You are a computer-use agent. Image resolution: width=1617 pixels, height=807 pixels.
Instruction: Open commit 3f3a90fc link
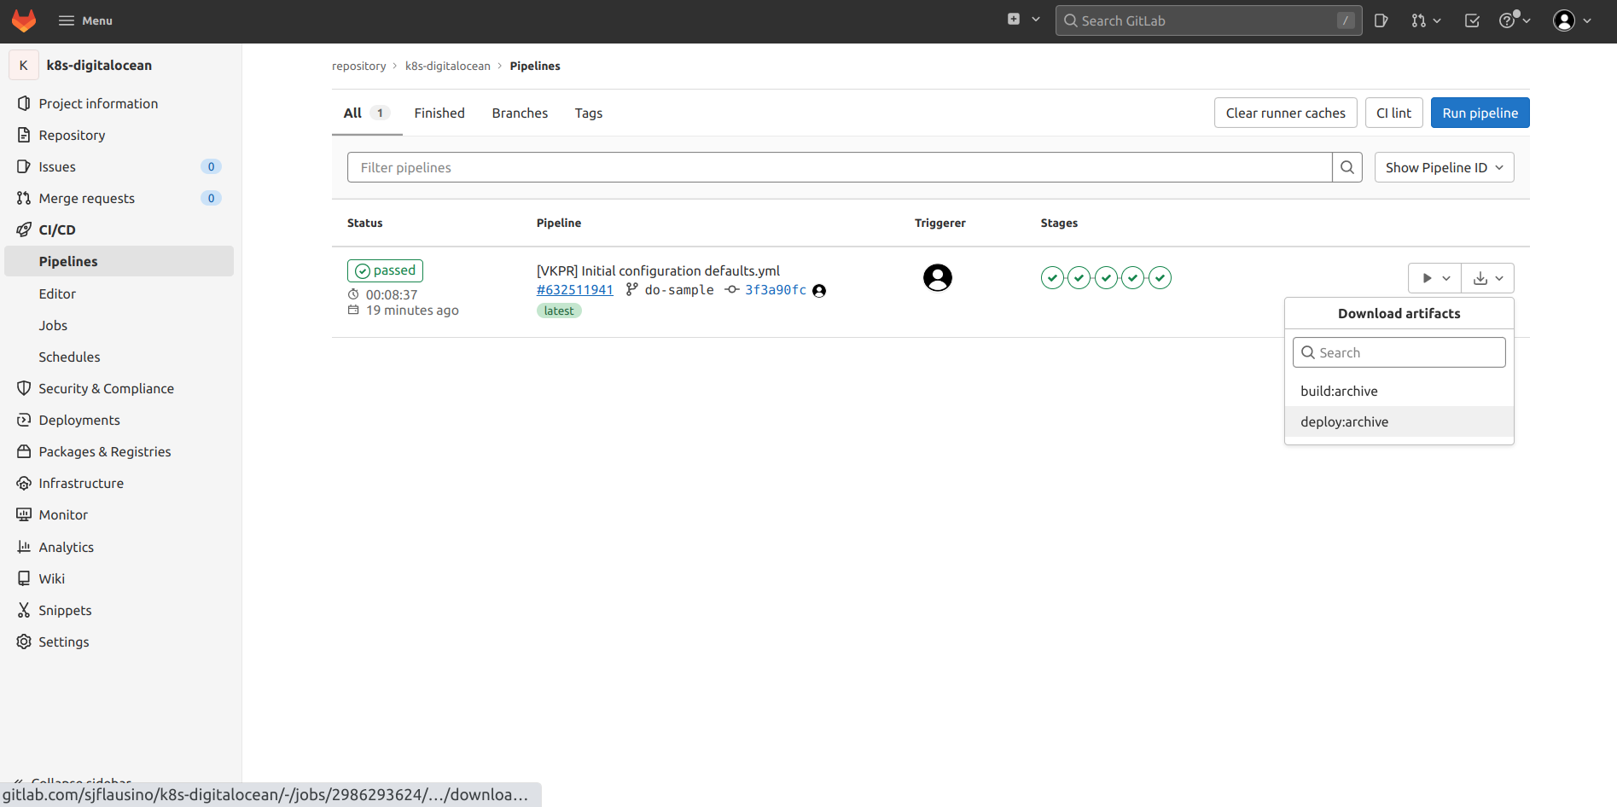pos(776,290)
